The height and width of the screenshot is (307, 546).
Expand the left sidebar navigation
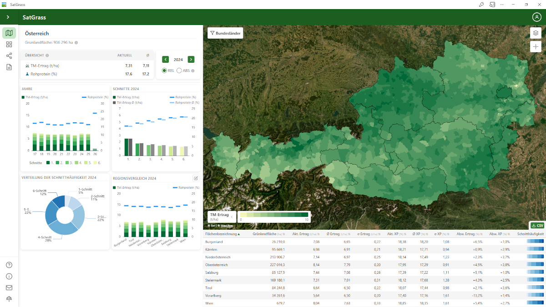pyautogui.click(x=8, y=17)
